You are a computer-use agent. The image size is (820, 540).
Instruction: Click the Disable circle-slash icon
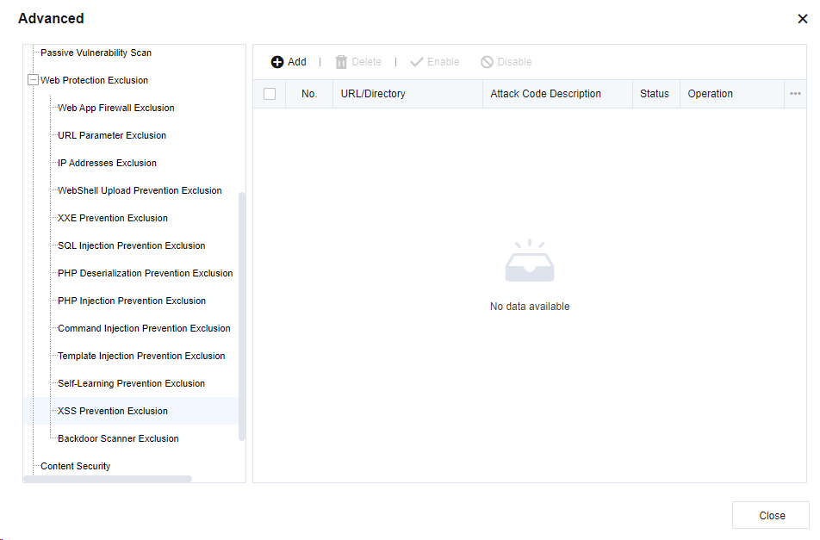487,62
